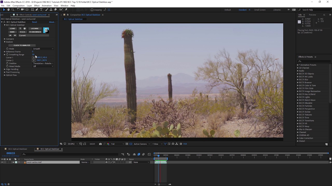Viewport: 332px width, 186px height.
Task: Toggle the Snapping checkbox
Action: tap(92, 10)
